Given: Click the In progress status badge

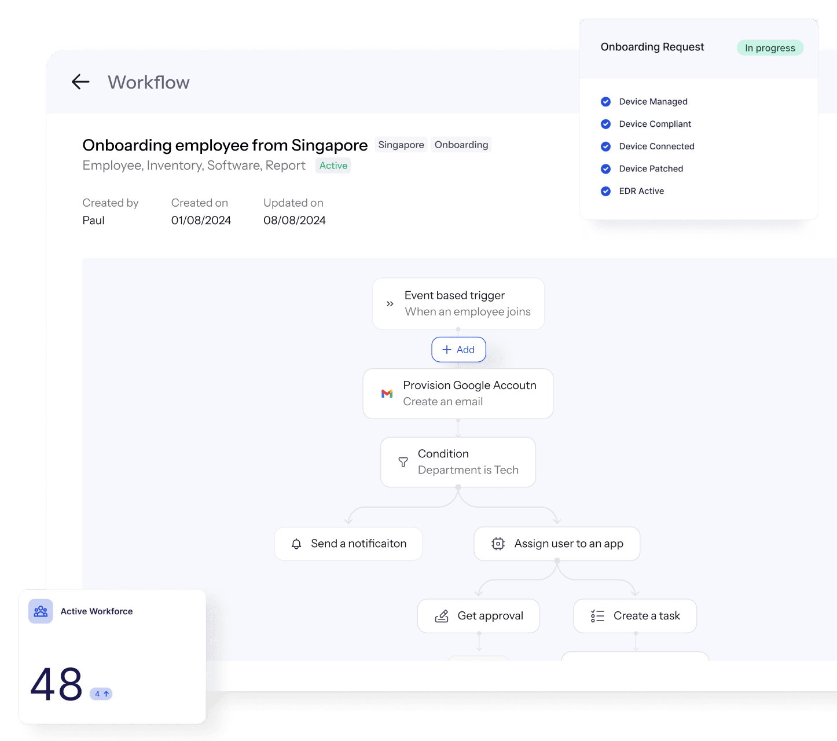Looking at the screenshot, I should pos(770,48).
